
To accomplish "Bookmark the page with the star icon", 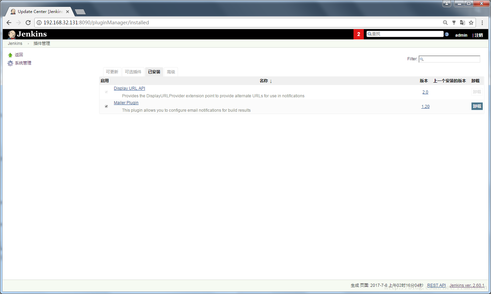I will coord(471,23).
